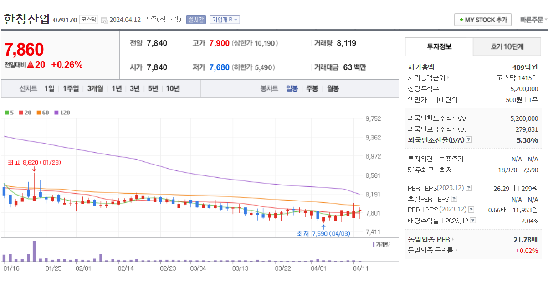This screenshot has width=548, height=283.
Task: Click the help icon next to 배당수익률 2023.12
Action: 473,221
